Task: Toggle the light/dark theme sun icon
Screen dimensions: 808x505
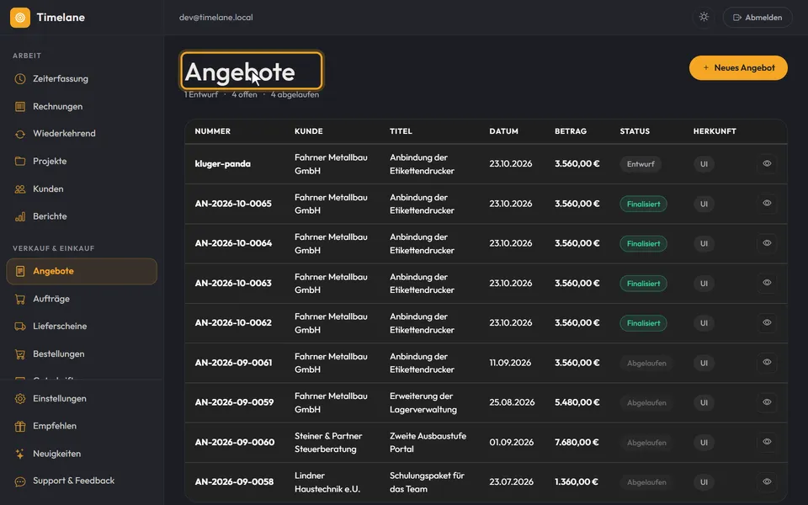Action: (704, 17)
